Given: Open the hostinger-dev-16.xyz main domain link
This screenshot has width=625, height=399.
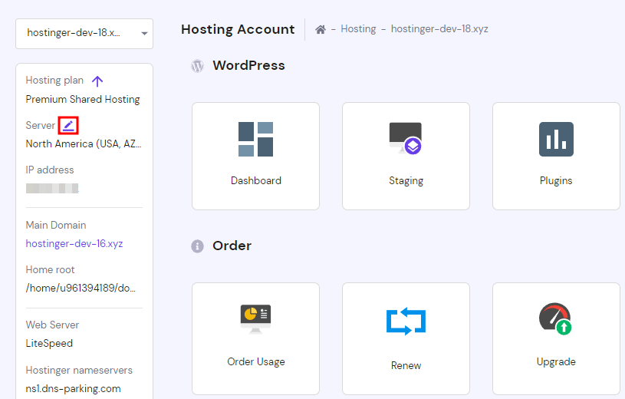Looking at the screenshot, I should pos(74,244).
